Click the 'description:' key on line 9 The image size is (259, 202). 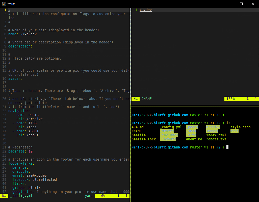click(20, 46)
